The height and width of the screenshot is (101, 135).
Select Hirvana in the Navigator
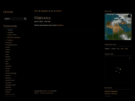(10, 30)
